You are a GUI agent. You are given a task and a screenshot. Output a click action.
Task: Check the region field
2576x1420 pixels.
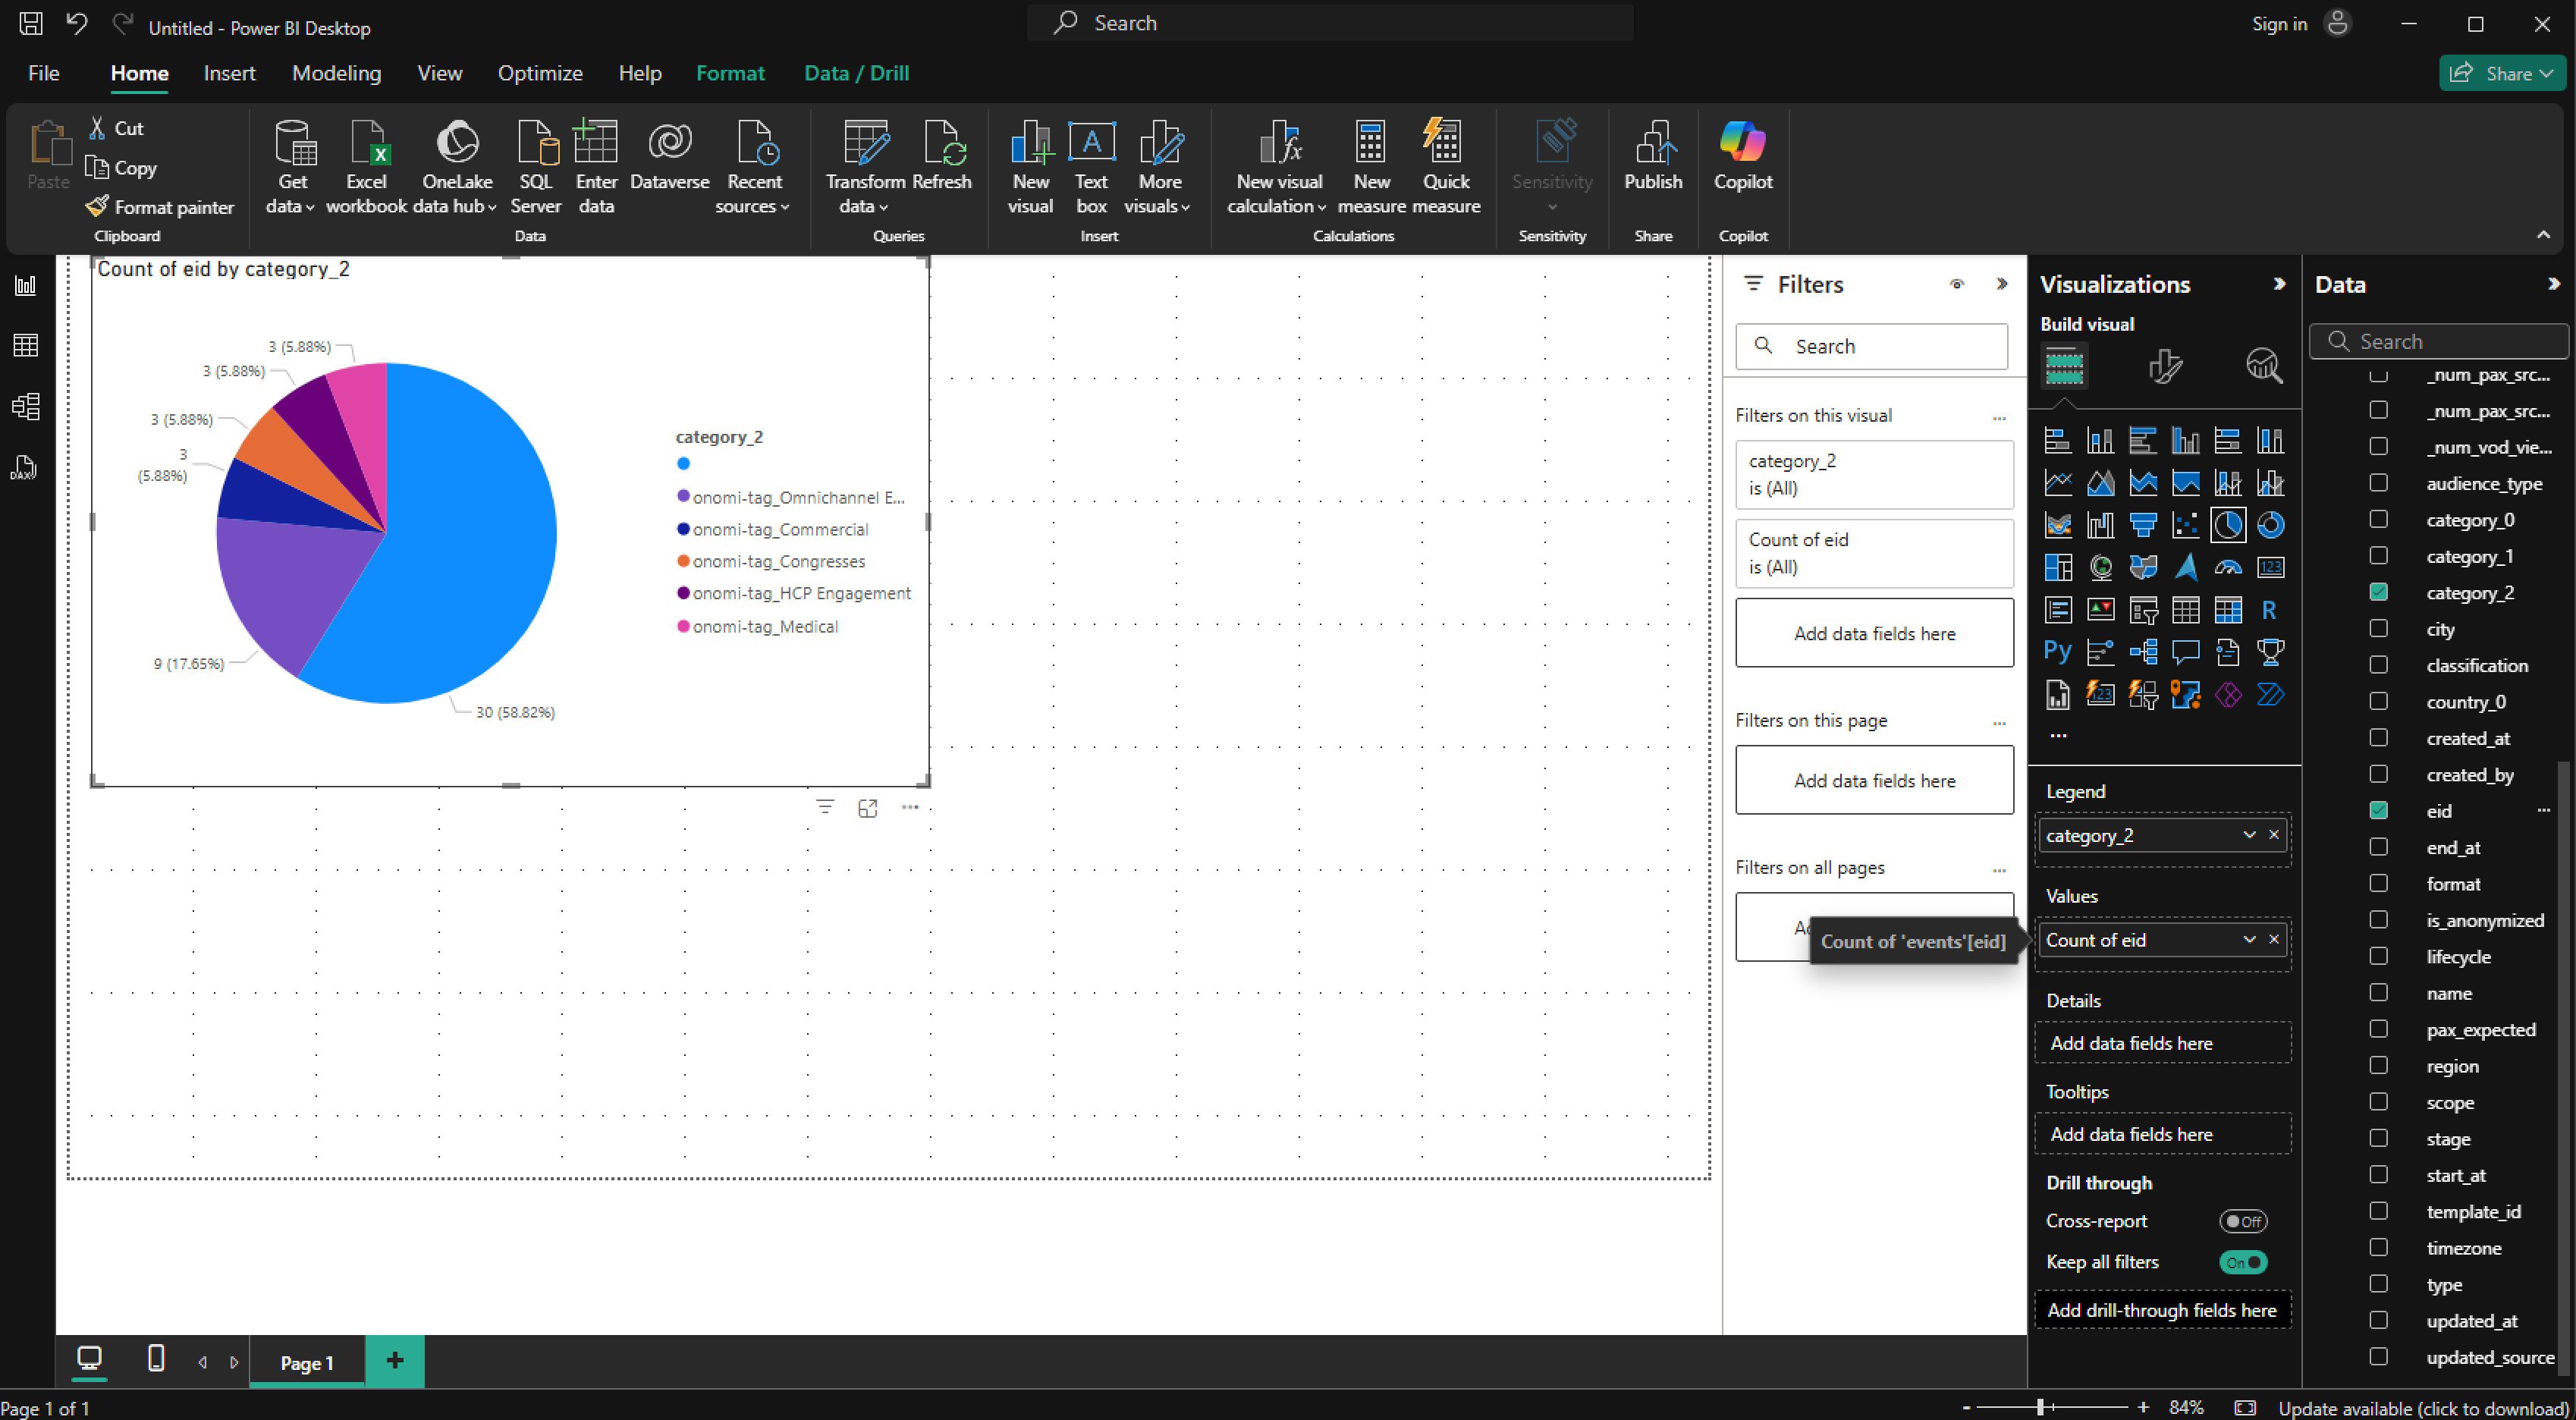click(2378, 1065)
